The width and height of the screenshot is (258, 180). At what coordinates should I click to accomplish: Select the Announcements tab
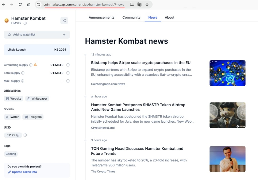tap(101, 17)
